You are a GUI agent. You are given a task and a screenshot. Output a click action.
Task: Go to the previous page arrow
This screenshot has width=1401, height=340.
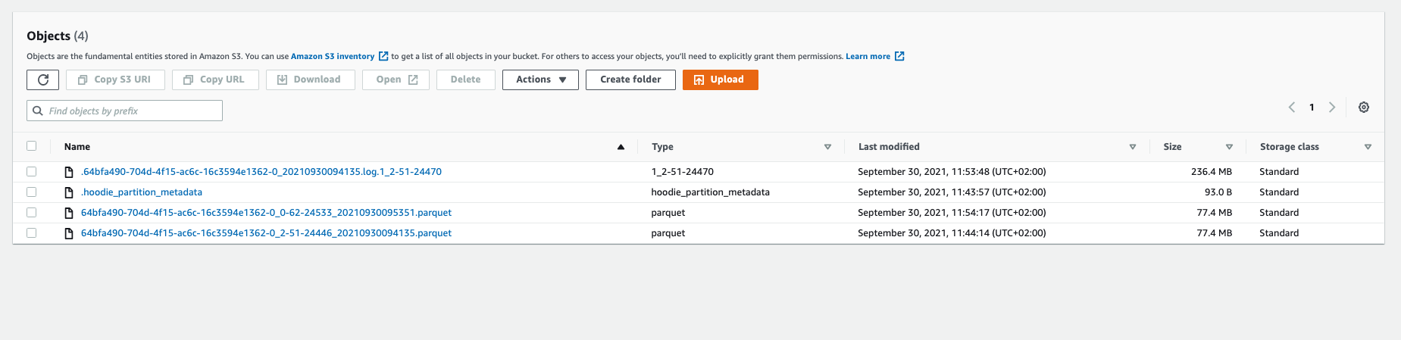click(1292, 108)
